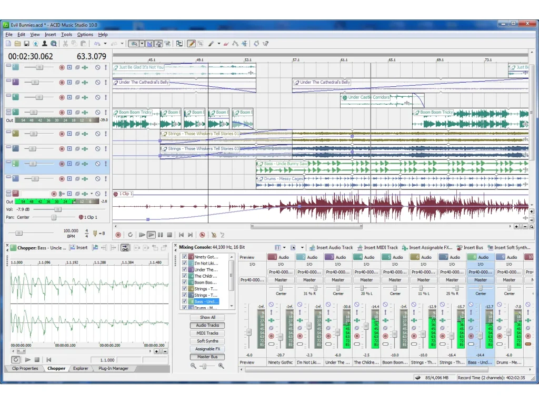This screenshot has width=539, height=404.
Task: Click the Soft Synths button in Mixing Console
Action: tap(207, 341)
